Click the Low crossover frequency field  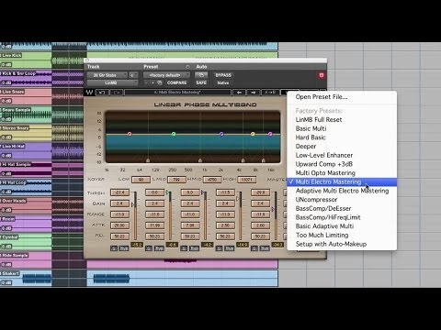click(x=141, y=180)
